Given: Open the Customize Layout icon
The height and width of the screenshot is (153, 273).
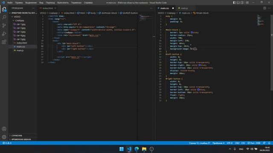Looking at the screenshot, I should [x=247, y=3].
